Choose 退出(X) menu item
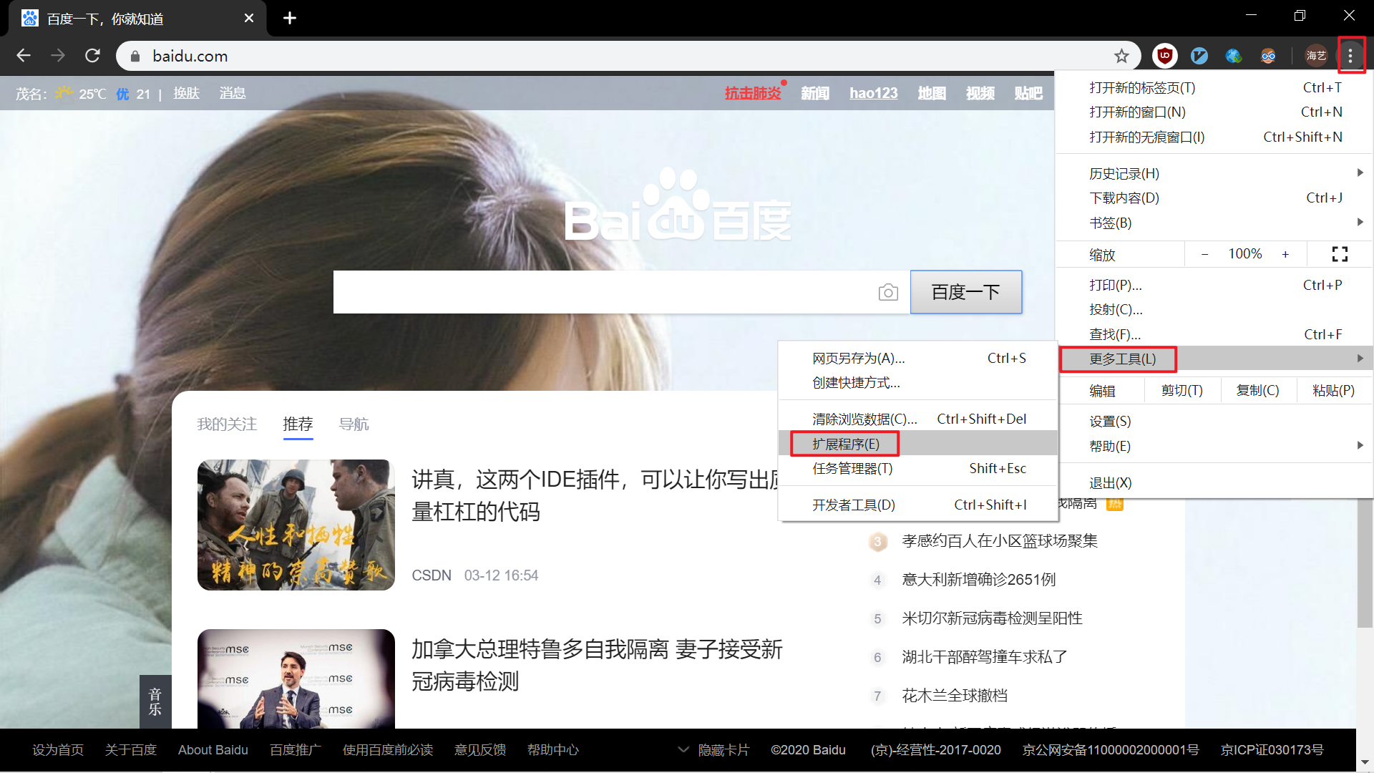 click(x=1215, y=482)
